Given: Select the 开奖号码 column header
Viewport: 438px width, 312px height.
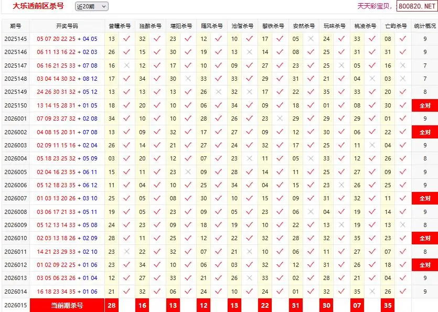Looking at the screenshot, I should point(67,26).
